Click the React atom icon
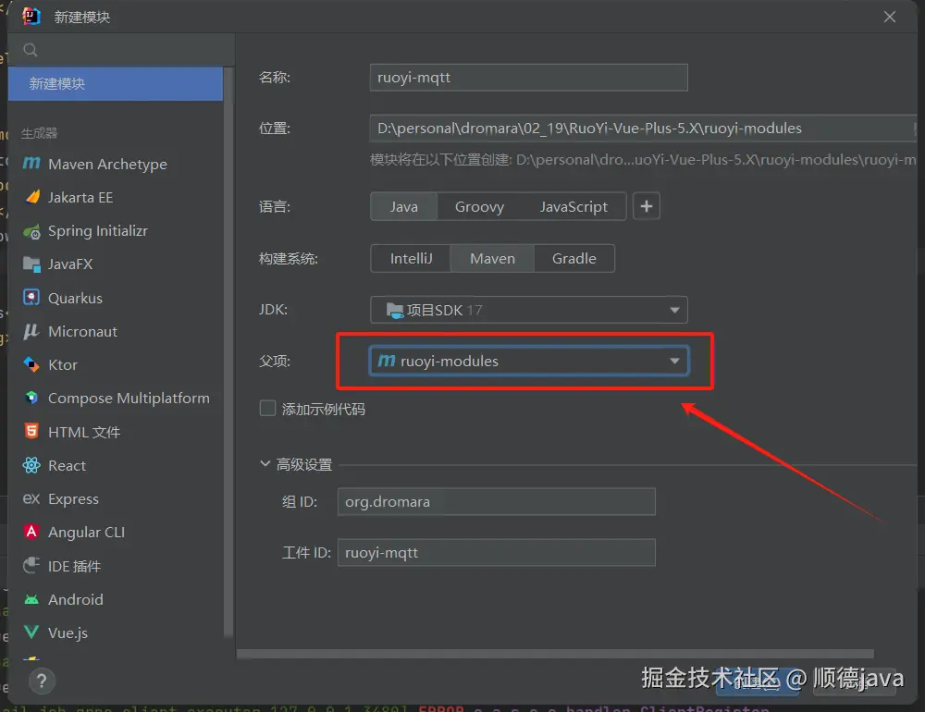The height and width of the screenshot is (712, 925). click(x=31, y=465)
